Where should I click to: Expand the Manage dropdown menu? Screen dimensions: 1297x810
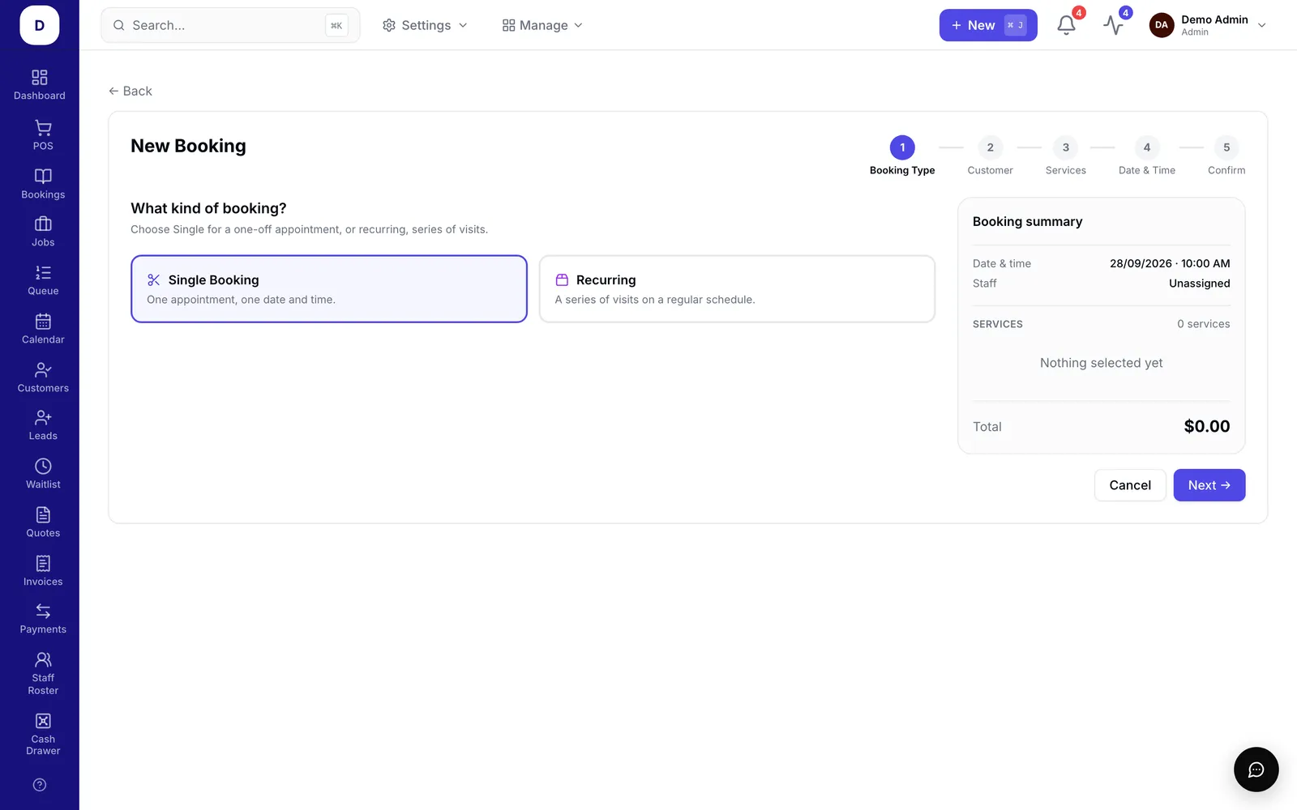tap(542, 25)
